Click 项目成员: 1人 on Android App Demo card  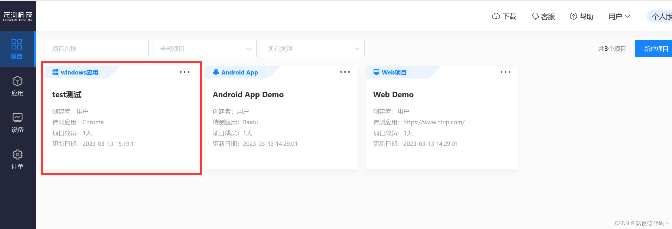tap(232, 133)
